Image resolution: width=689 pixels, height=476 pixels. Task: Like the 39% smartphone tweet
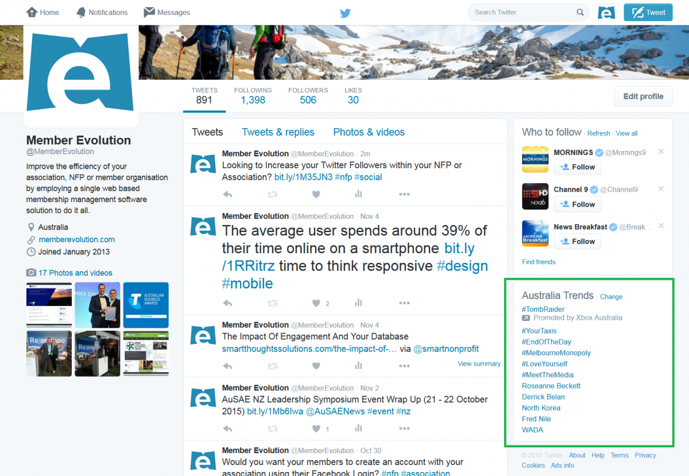click(x=316, y=303)
